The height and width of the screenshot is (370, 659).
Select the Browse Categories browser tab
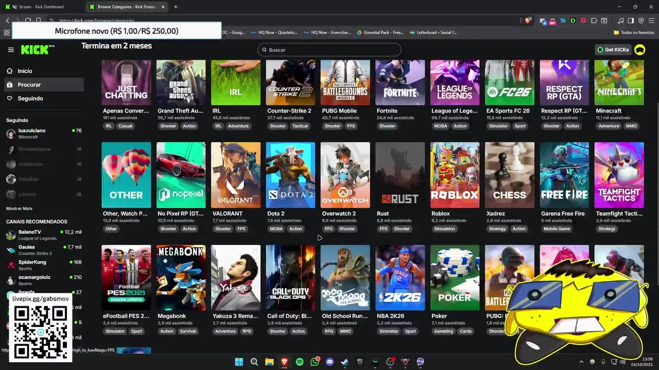coord(126,7)
